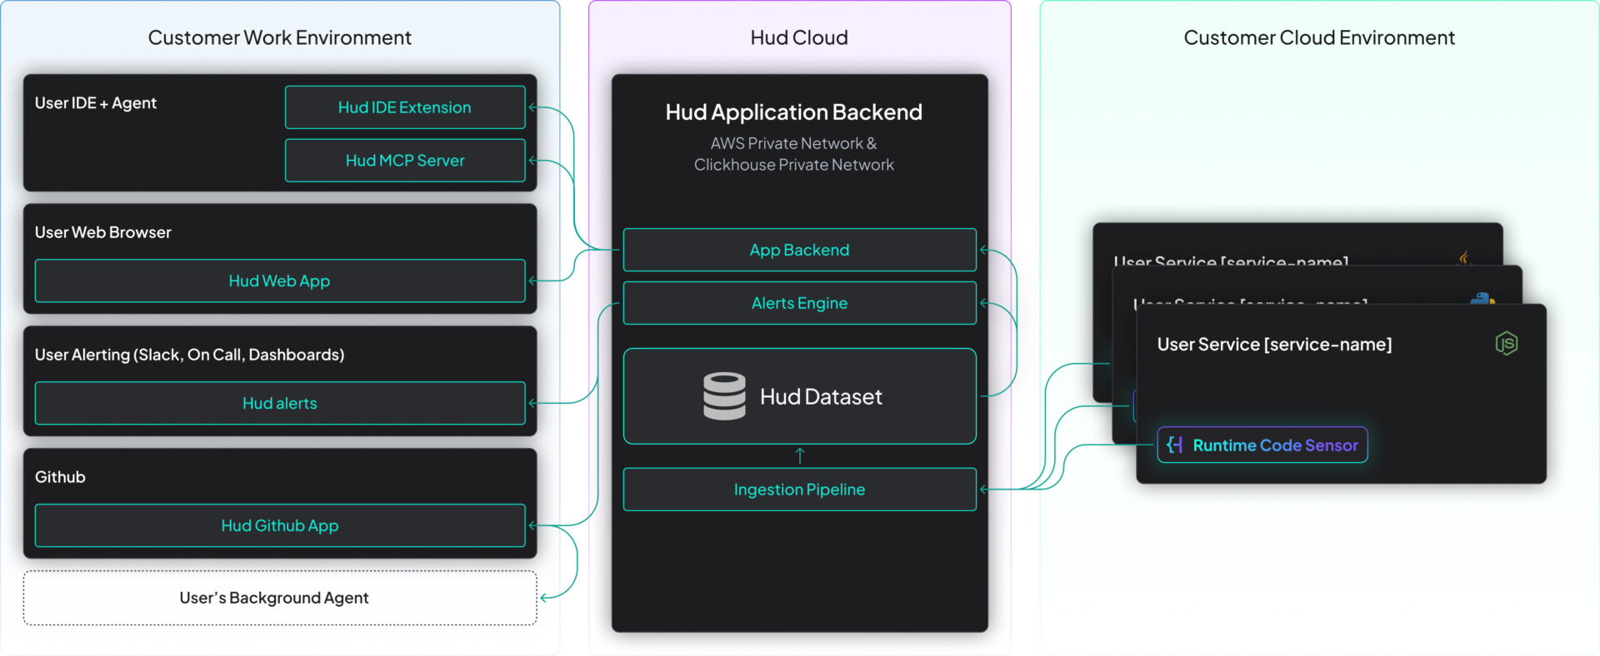Click the Python logo on the middle service card
The height and width of the screenshot is (656, 1600).
tap(1482, 300)
